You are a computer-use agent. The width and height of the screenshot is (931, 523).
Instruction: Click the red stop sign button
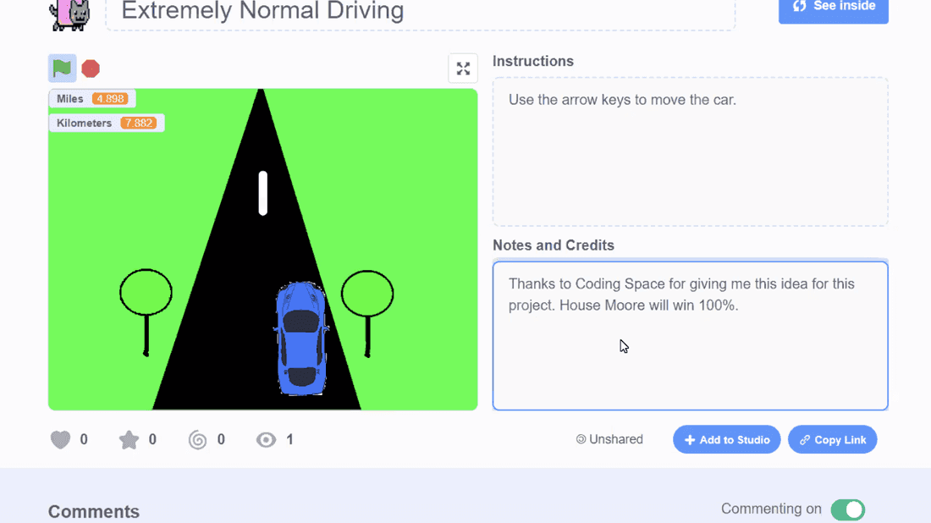click(91, 69)
